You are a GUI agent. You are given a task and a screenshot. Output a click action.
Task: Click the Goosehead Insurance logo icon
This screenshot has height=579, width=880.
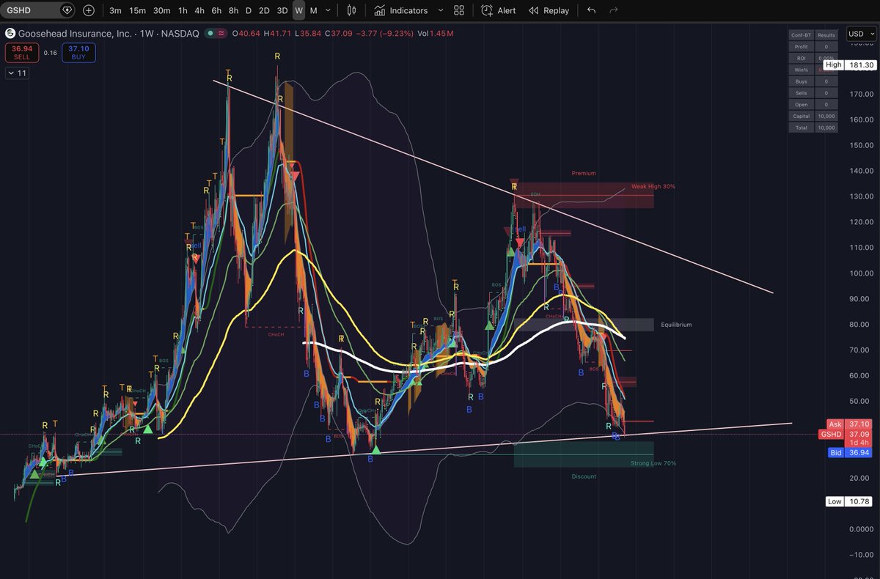(10, 34)
